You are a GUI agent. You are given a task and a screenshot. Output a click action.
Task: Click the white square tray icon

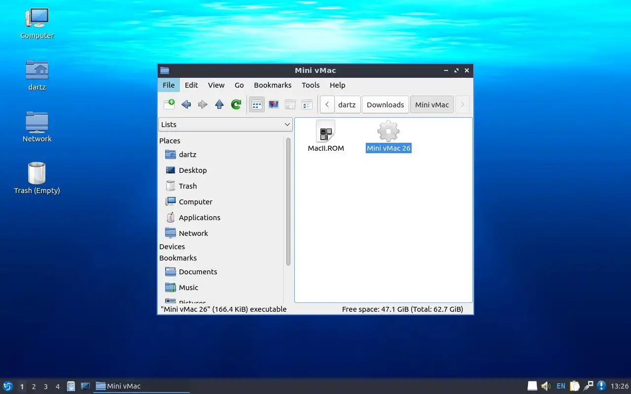coord(532,386)
